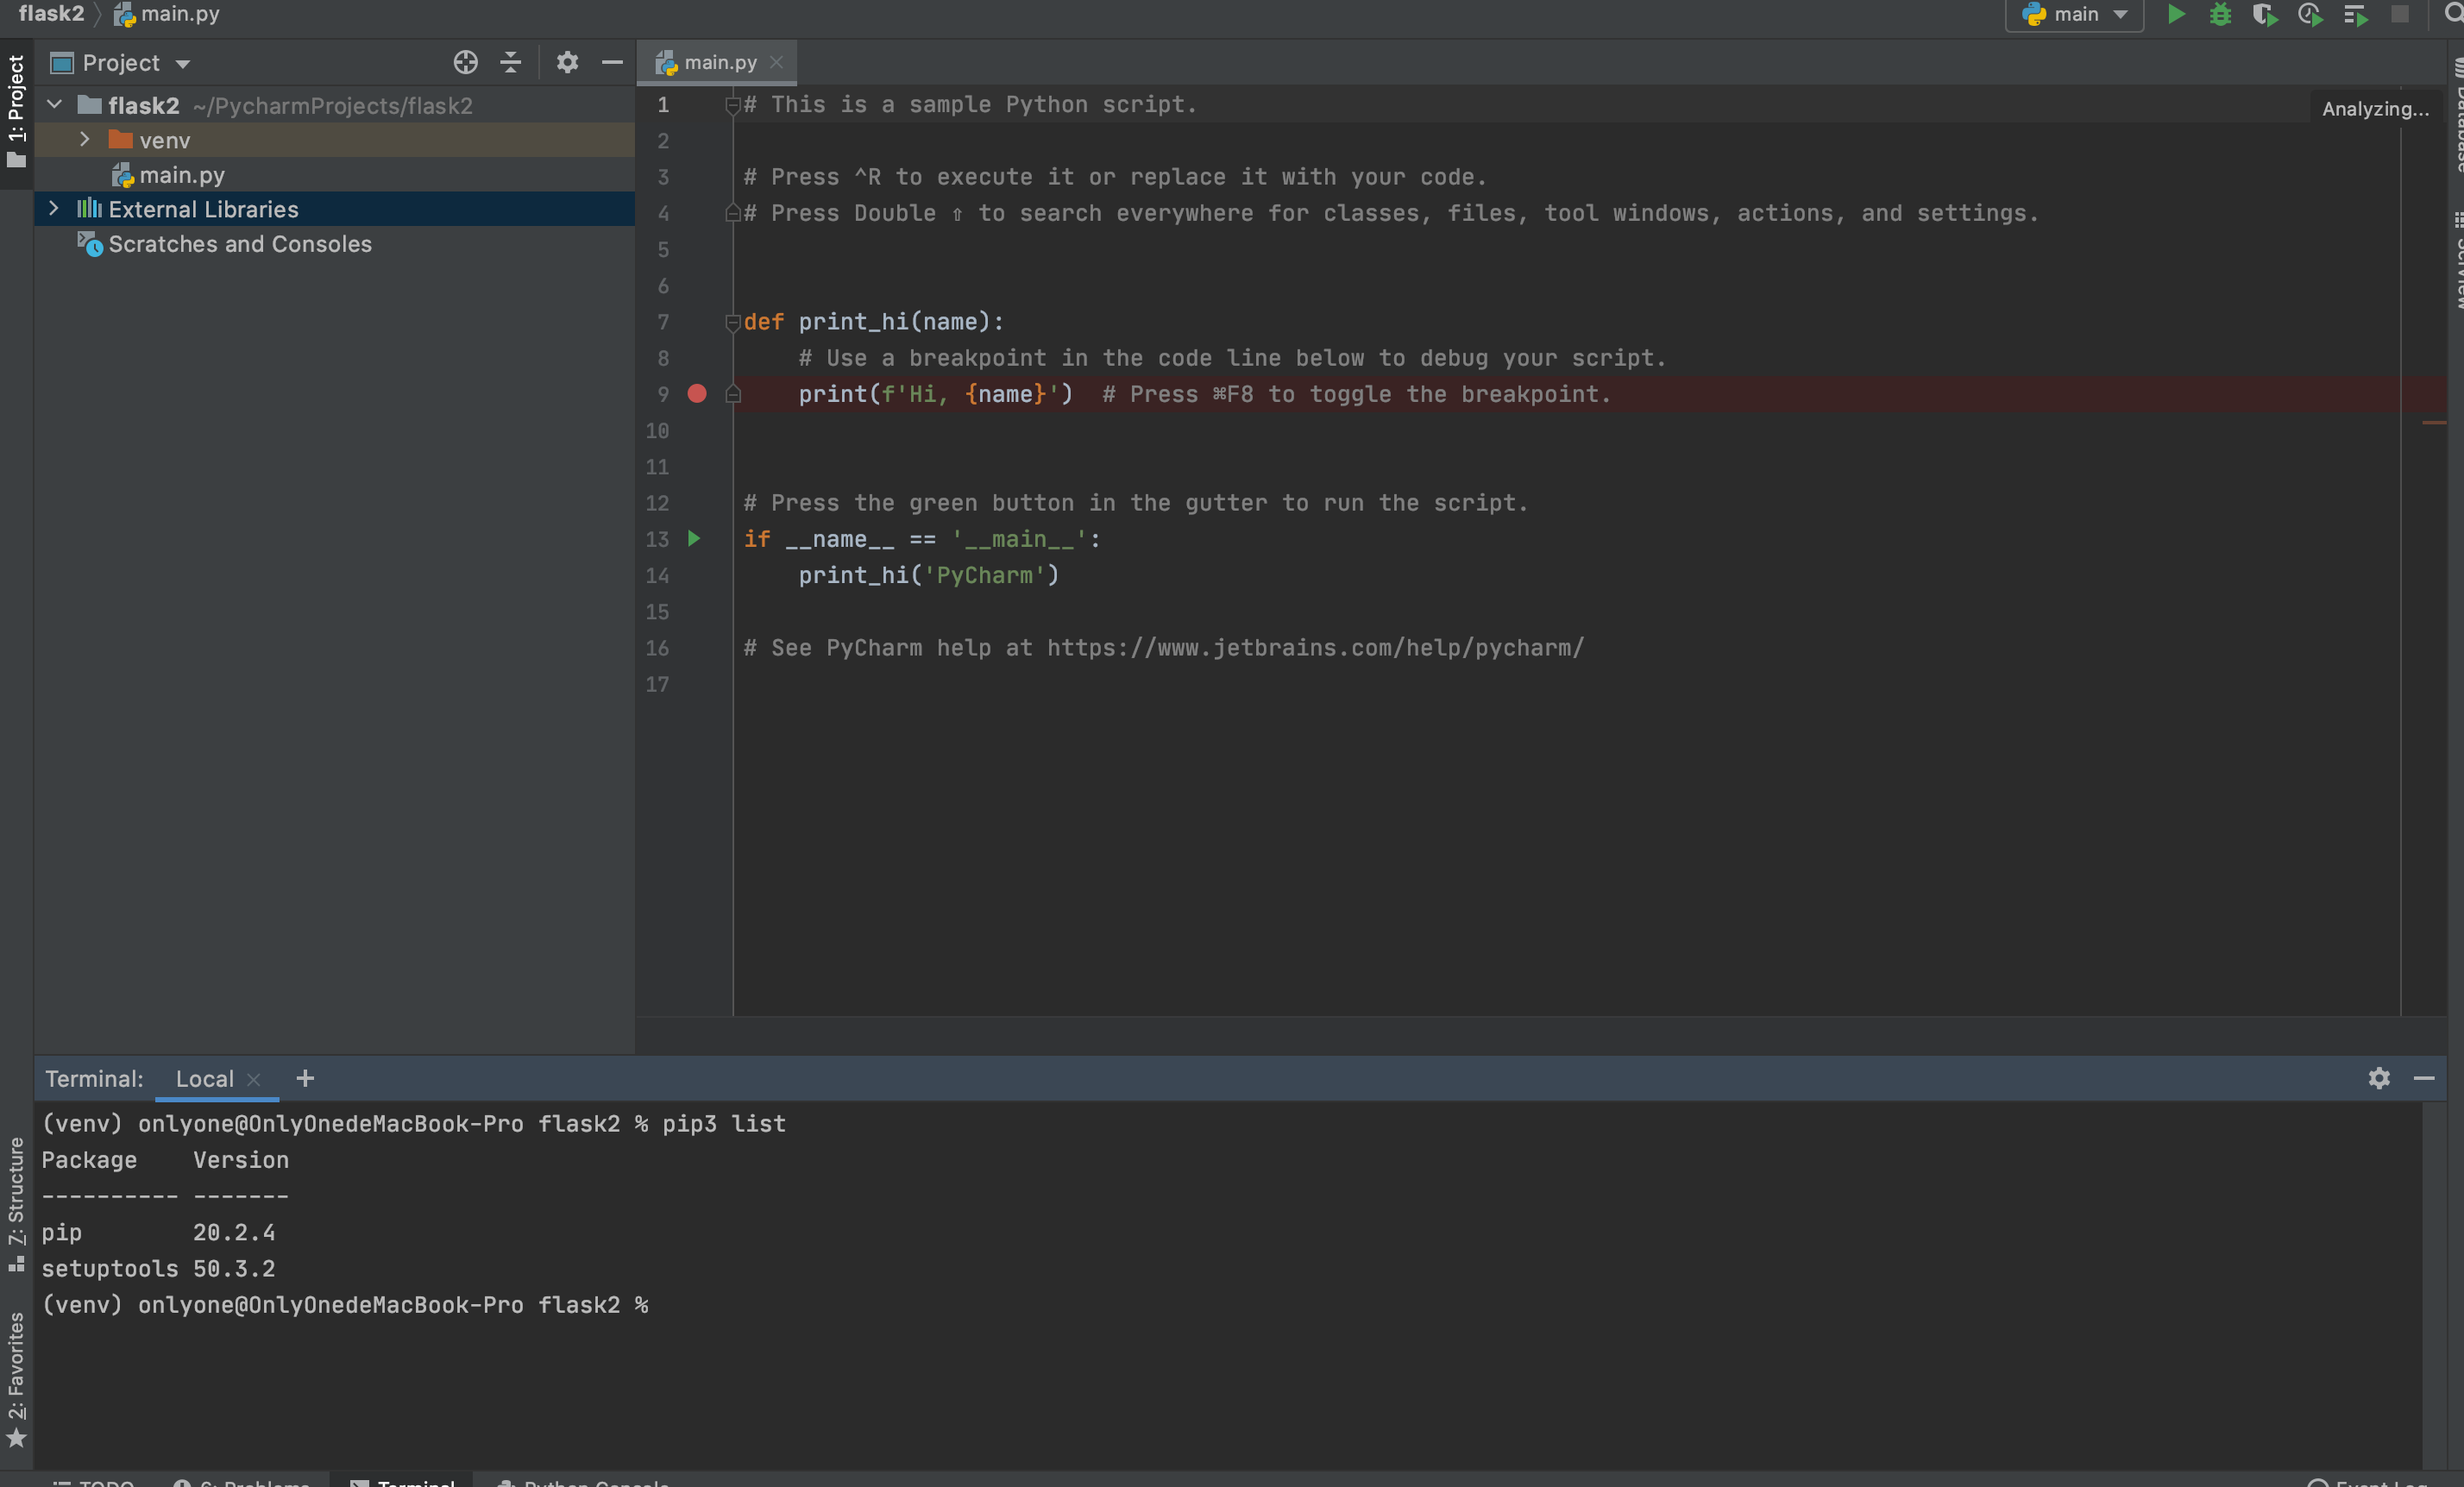Select the Local terminal tab
Image resolution: width=2464 pixels, height=1487 pixels.
pos(205,1078)
